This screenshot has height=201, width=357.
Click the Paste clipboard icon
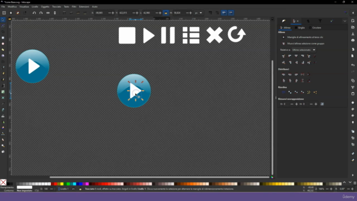pos(353,94)
